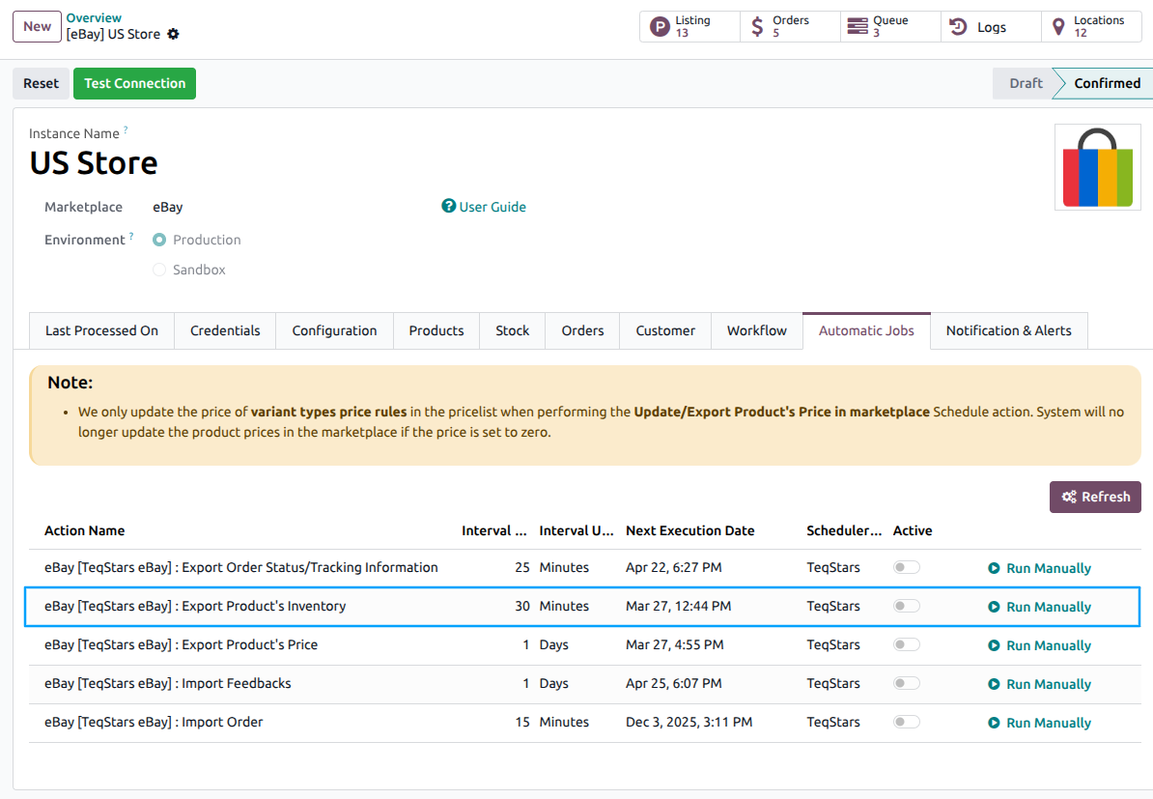Click the User Guide question icon
This screenshot has width=1153, height=799.
point(449,206)
